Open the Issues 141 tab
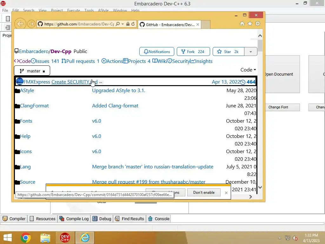The height and width of the screenshot is (244, 325). pos(45,61)
